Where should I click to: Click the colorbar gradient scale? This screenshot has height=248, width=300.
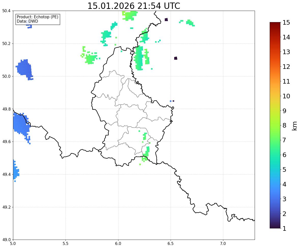click(x=275, y=125)
